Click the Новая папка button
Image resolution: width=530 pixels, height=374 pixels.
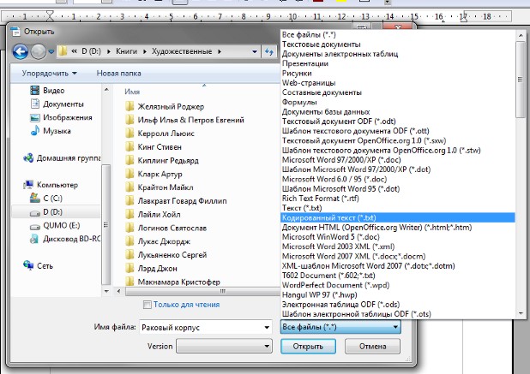pos(118,74)
